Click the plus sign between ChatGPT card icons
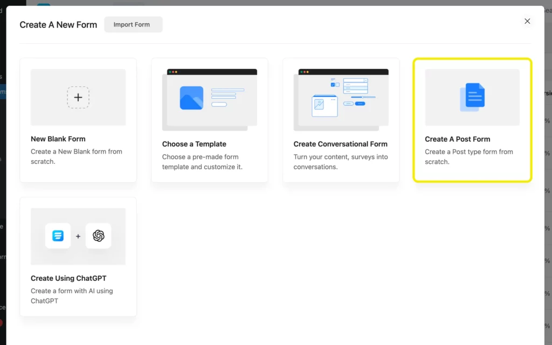 [x=78, y=236]
